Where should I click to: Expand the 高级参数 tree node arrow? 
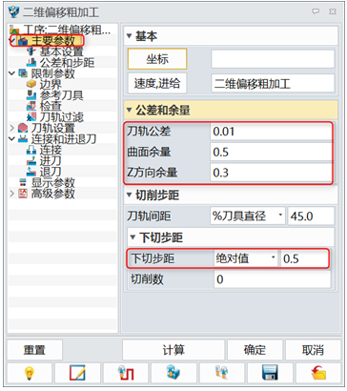coord(12,194)
